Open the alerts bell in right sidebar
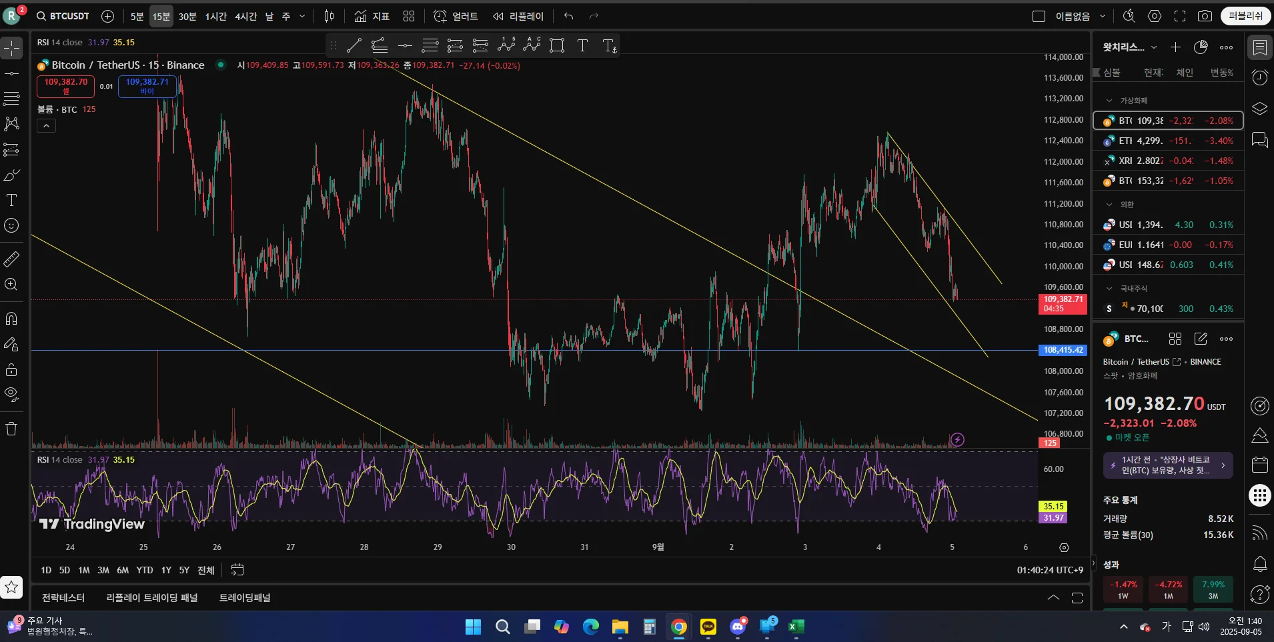Viewport: 1274px width, 642px height. [x=1259, y=564]
